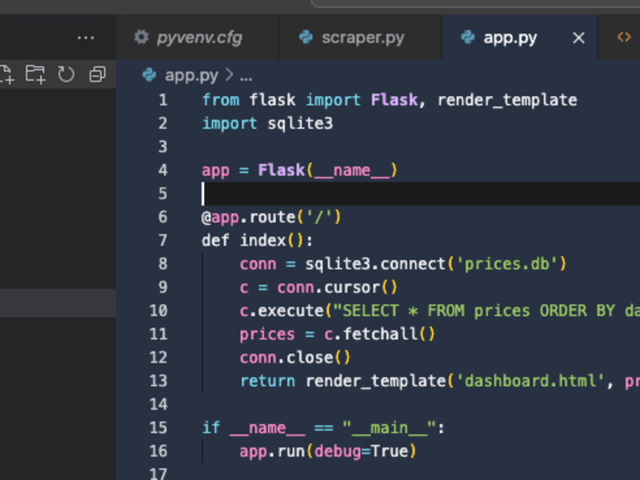640x480 pixels.
Task: Close the app.py tab
Action: coord(578,38)
